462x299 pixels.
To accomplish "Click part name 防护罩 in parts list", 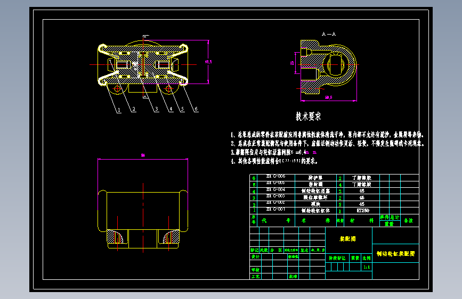I will pos(315,178).
